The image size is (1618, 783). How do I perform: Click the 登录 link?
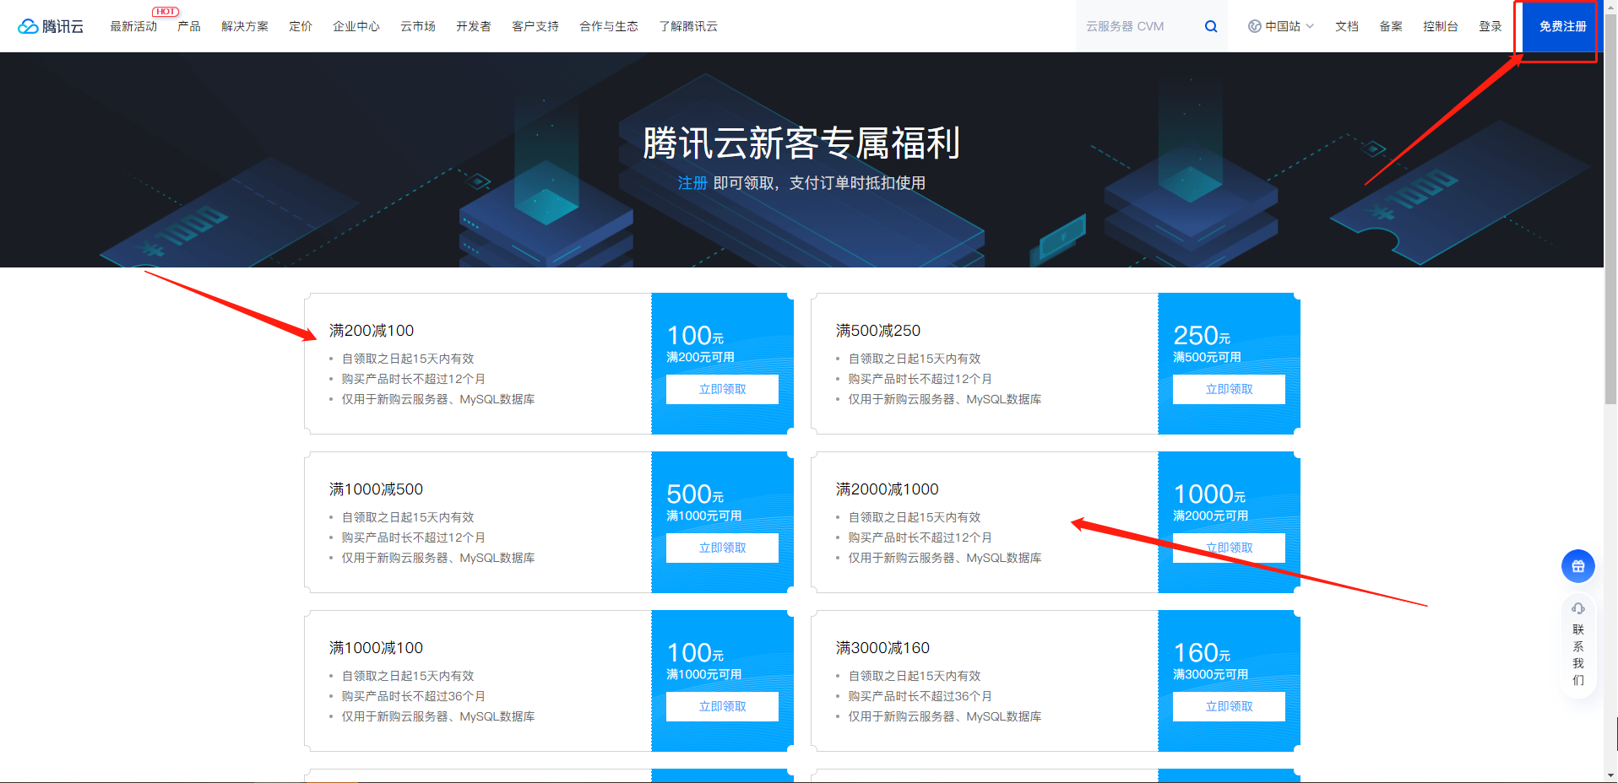[1490, 26]
